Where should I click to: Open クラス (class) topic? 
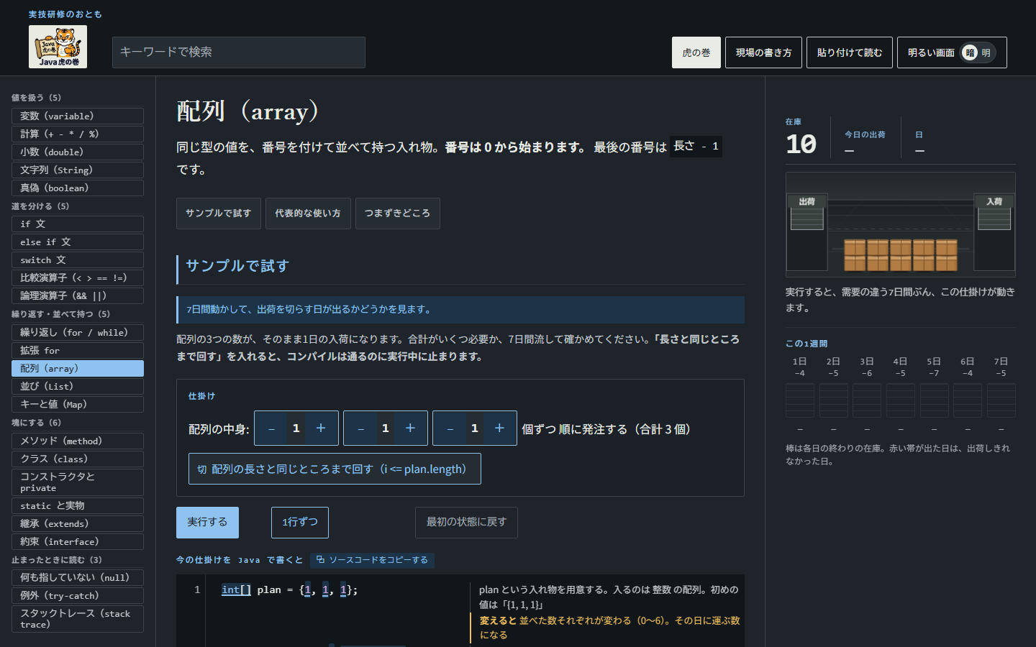(x=78, y=459)
